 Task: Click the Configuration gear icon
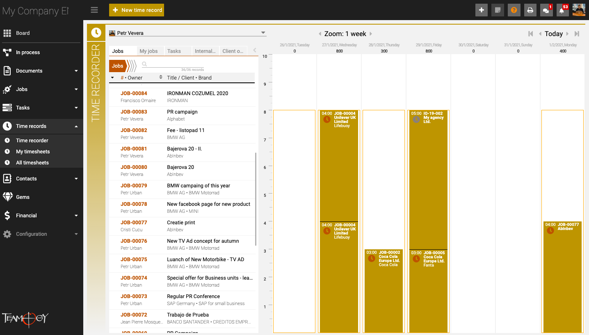[7, 234]
